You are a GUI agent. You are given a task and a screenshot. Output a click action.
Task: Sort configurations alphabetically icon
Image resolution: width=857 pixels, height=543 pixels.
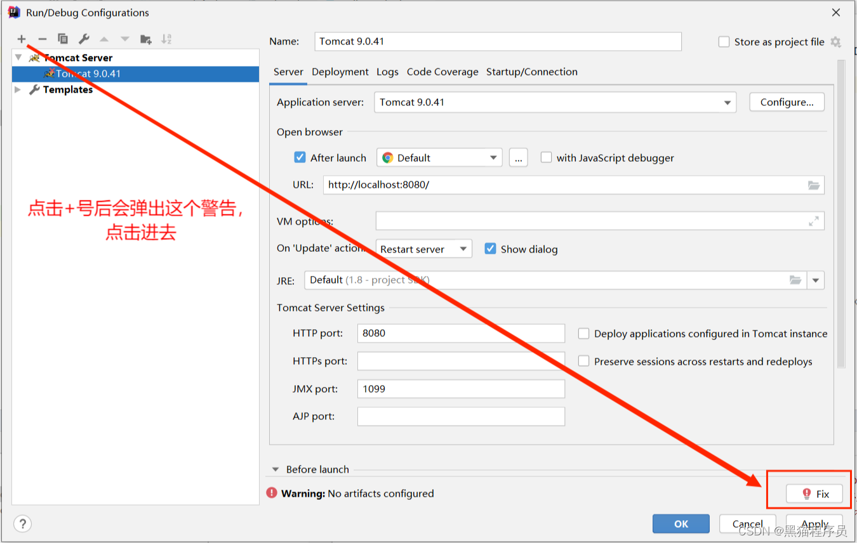pyautogui.click(x=166, y=39)
